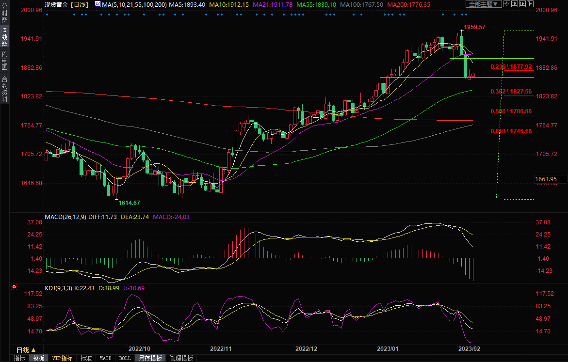This screenshot has width=568, height=362.
Task: Apply the BOLL template
Action: tap(125, 358)
